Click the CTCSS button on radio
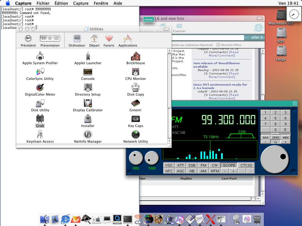Viewport: 302px width, 226px height. coord(246,165)
